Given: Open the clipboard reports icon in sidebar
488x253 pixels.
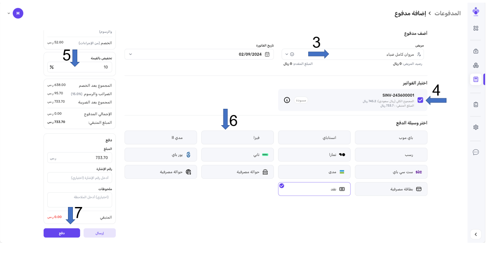Looking at the screenshot, I should [x=476, y=105].
